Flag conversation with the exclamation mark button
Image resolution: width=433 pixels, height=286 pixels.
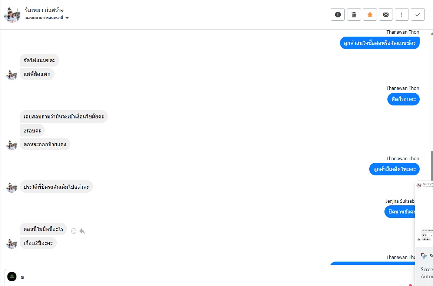[402, 15]
